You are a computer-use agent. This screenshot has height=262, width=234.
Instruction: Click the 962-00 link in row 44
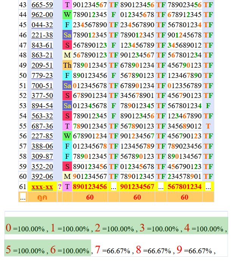(42, 15)
